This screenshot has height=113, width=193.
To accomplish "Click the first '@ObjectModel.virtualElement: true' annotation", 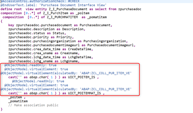I will point(36,69).
